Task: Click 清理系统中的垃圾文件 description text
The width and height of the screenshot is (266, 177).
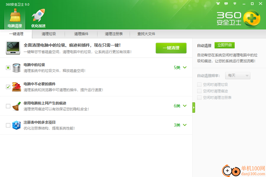Action: [54, 71]
